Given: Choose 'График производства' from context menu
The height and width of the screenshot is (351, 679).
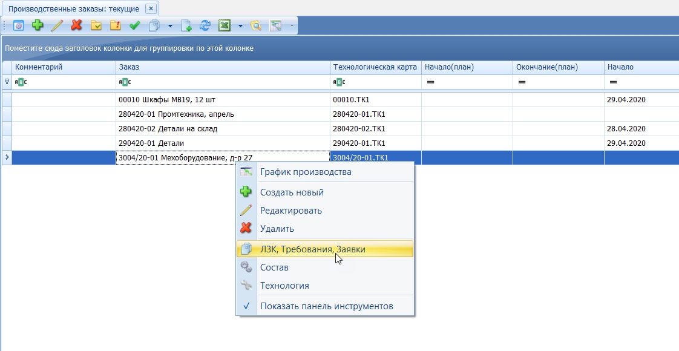Looking at the screenshot, I should point(305,172).
